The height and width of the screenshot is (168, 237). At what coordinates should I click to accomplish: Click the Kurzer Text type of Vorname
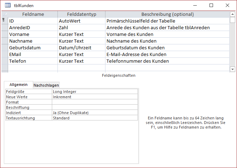(x=81, y=34)
